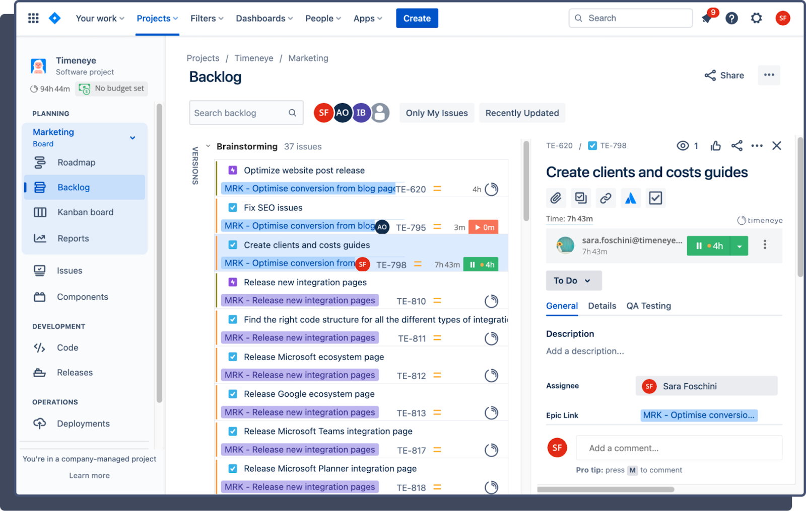This screenshot has height=511, width=806.
Task: Open the three-dot timer options menu
Action: coord(765,244)
